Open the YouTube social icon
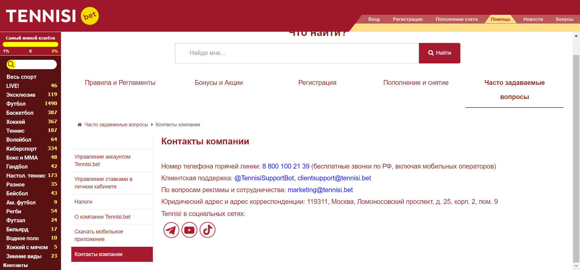Screen dimensions: 580x270 click(x=189, y=230)
